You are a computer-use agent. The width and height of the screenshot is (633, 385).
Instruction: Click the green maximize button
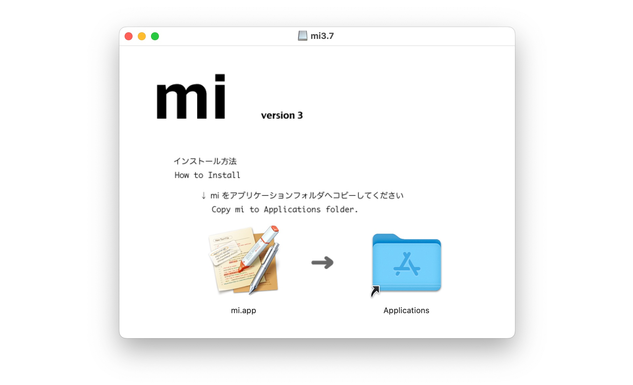click(156, 36)
